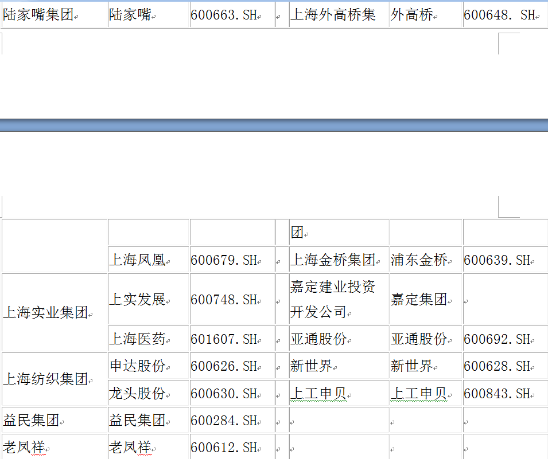
Task: Select the 上海医药 cell
Action: click(149, 339)
